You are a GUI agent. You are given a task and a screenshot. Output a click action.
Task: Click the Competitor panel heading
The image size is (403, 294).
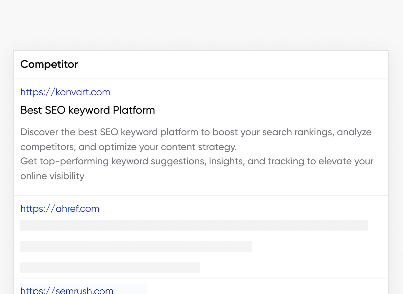tap(49, 64)
